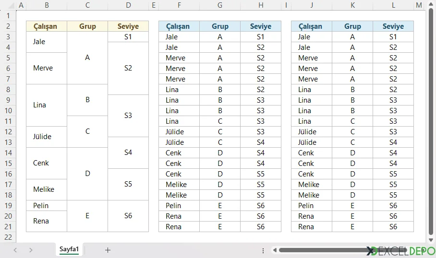Screen dimensions: 436x258
Task: Click the Jülide cell in row 12 of column F
Action: (x=179, y=132)
